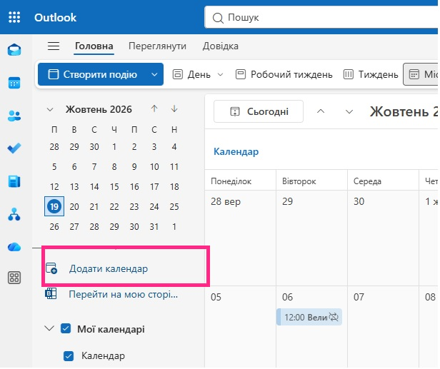
Task: Go to previous period in main calendar
Action: (321, 111)
